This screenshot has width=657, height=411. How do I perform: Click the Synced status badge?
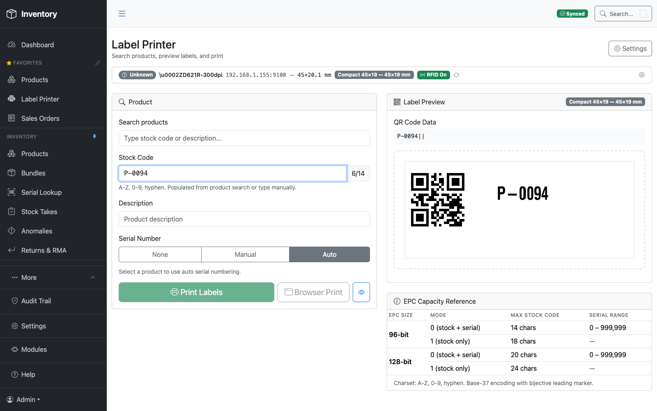click(x=572, y=14)
